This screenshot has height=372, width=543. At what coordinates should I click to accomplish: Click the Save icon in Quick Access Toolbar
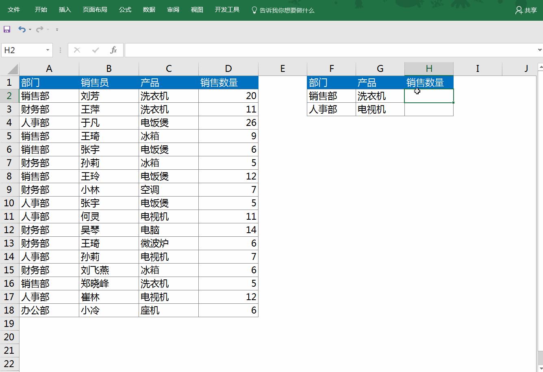pyautogui.click(x=7, y=29)
